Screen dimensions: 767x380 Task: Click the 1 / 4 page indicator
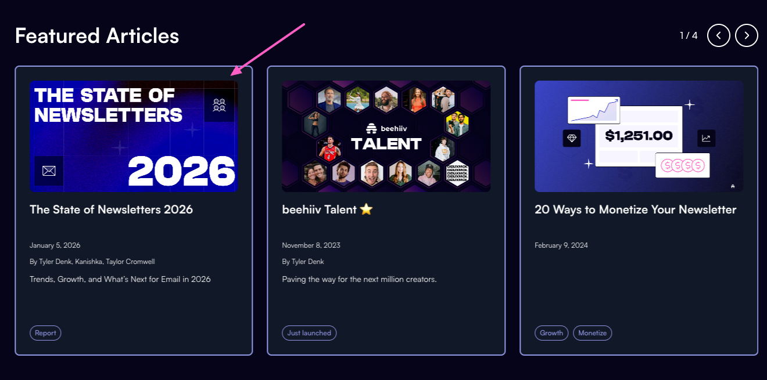pos(689,35)
